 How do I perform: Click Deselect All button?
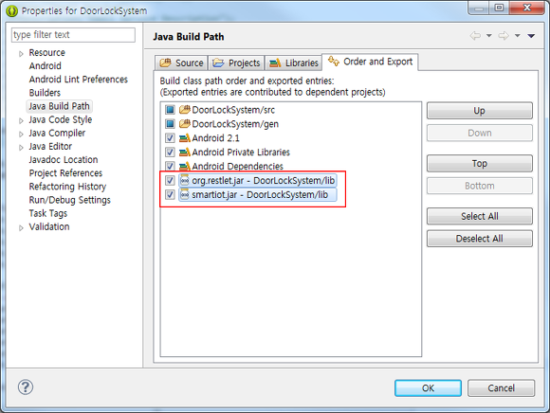tap(480, 239)
